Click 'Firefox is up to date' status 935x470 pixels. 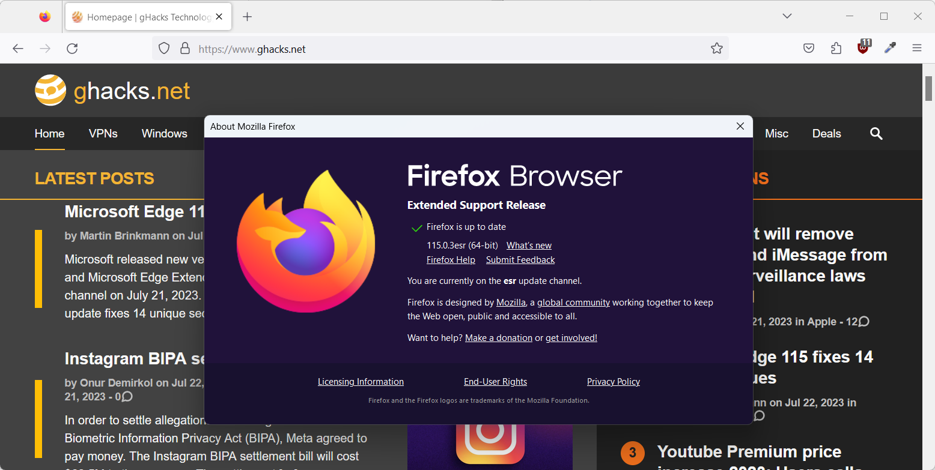(466, 227)
